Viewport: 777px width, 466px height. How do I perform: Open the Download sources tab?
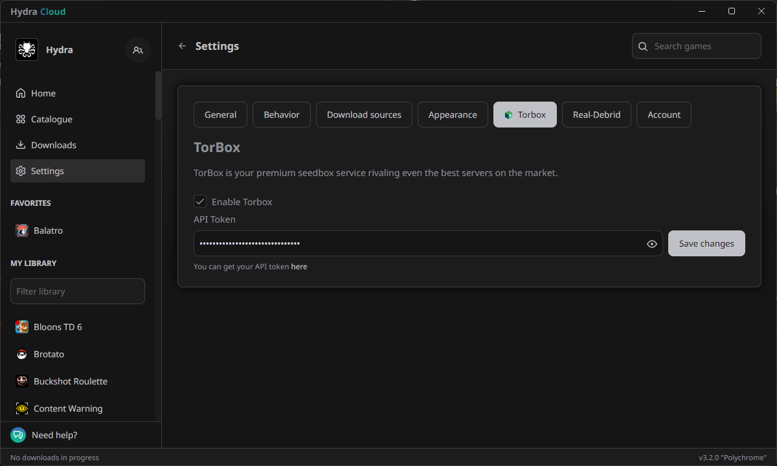[364, 115]
